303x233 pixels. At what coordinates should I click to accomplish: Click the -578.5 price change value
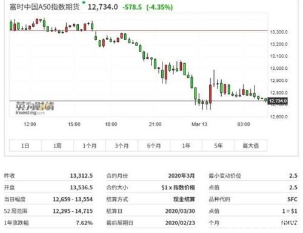click(x=132, y=7)
